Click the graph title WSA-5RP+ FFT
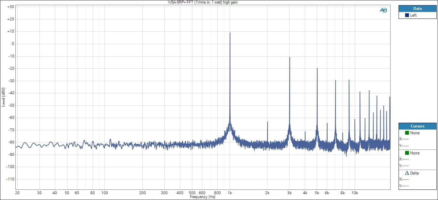438x200 pixels. click(203, 2)
